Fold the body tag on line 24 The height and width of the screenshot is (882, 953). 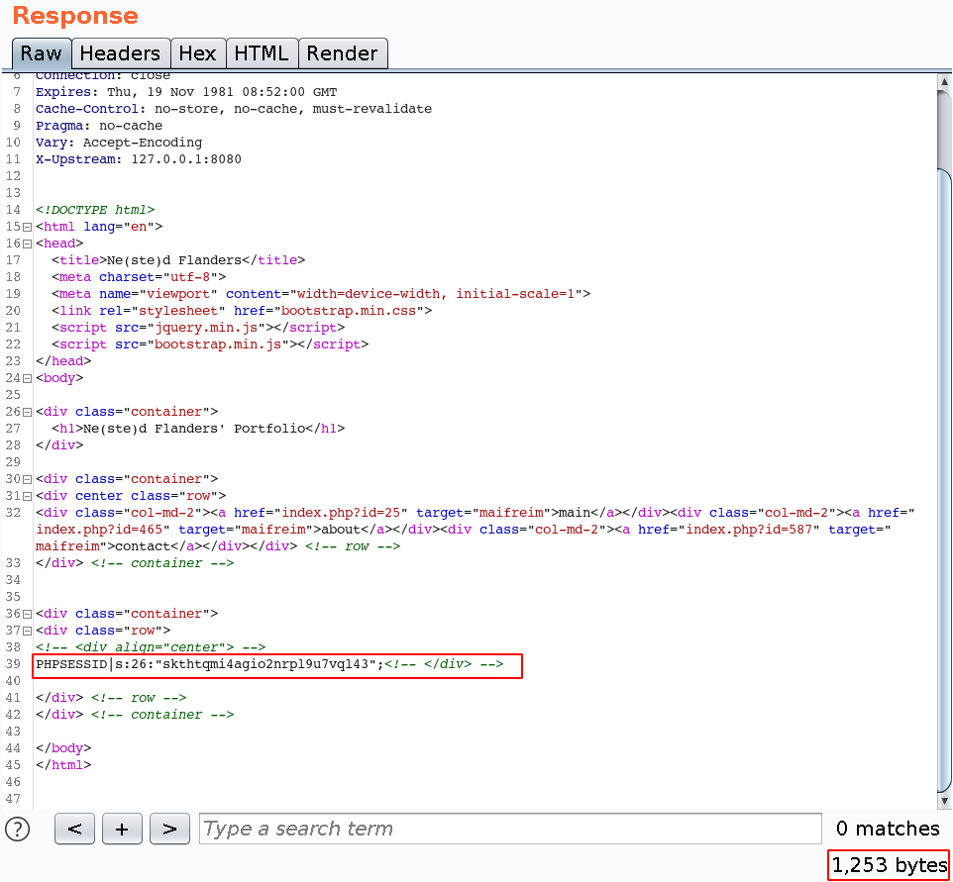coord(27,378)
